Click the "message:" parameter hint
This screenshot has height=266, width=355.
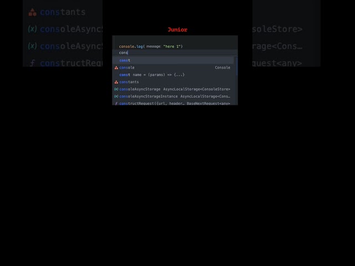154,47
